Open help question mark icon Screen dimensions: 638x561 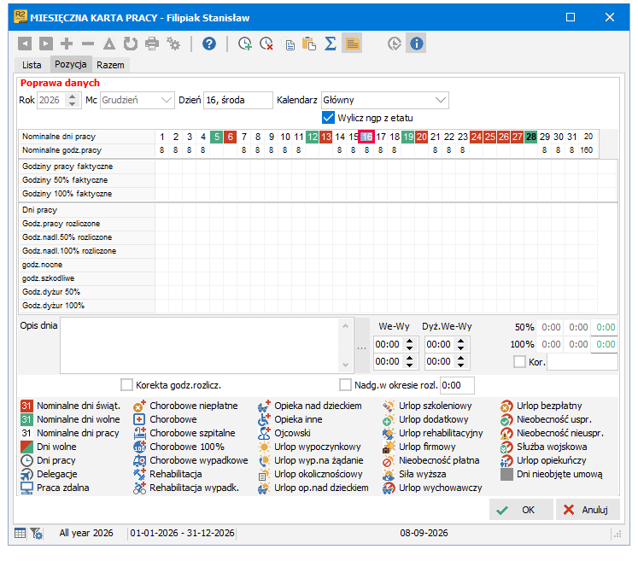(209, 44)
